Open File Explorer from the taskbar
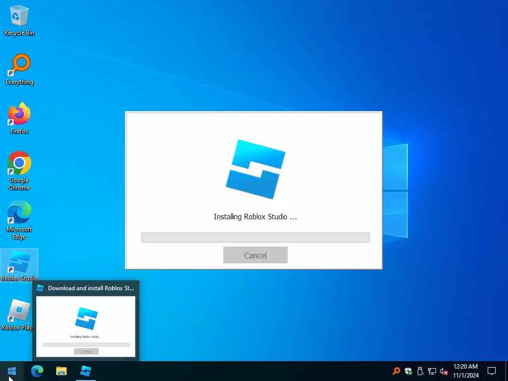The width and height of the screenshot is (508, 381). (x=61, y=371)
